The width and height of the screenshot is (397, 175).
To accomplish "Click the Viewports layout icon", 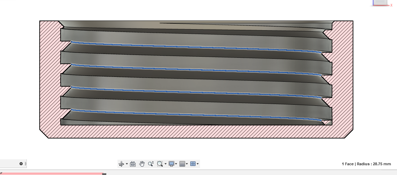I will 193,164.
